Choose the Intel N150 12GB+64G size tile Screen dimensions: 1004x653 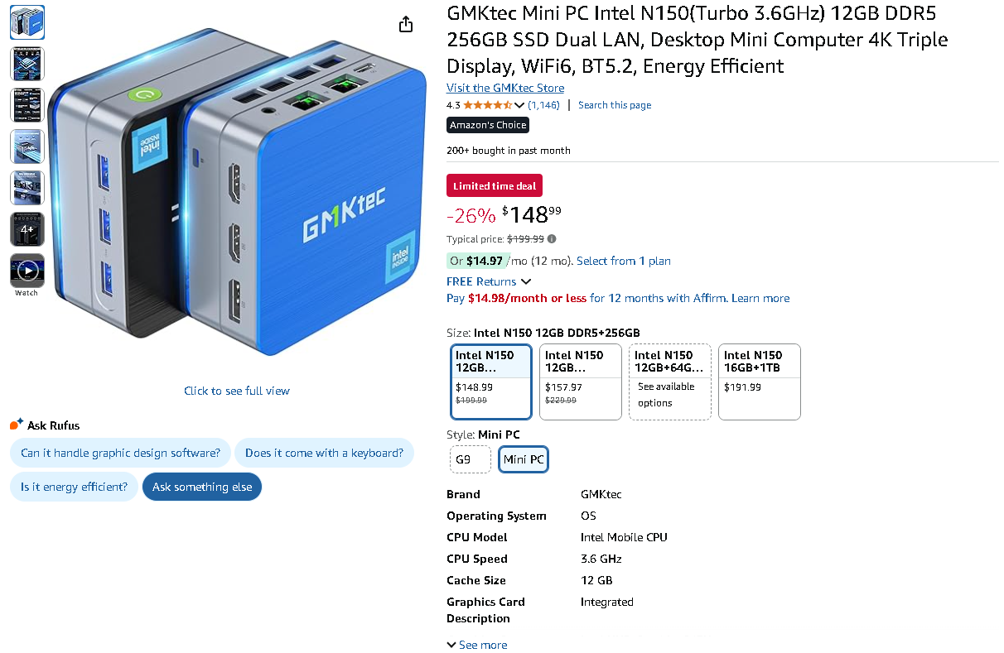click(670, 382)
